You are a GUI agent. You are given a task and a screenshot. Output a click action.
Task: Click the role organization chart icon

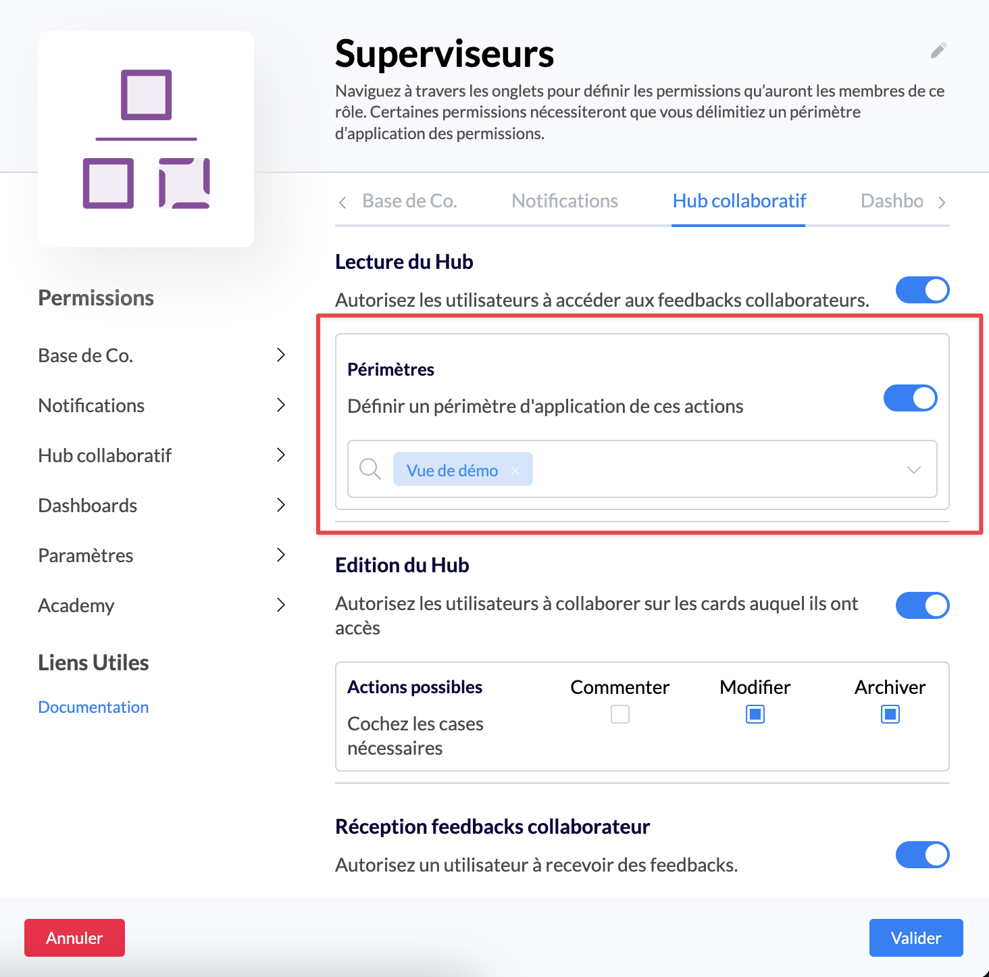(146, 139)
